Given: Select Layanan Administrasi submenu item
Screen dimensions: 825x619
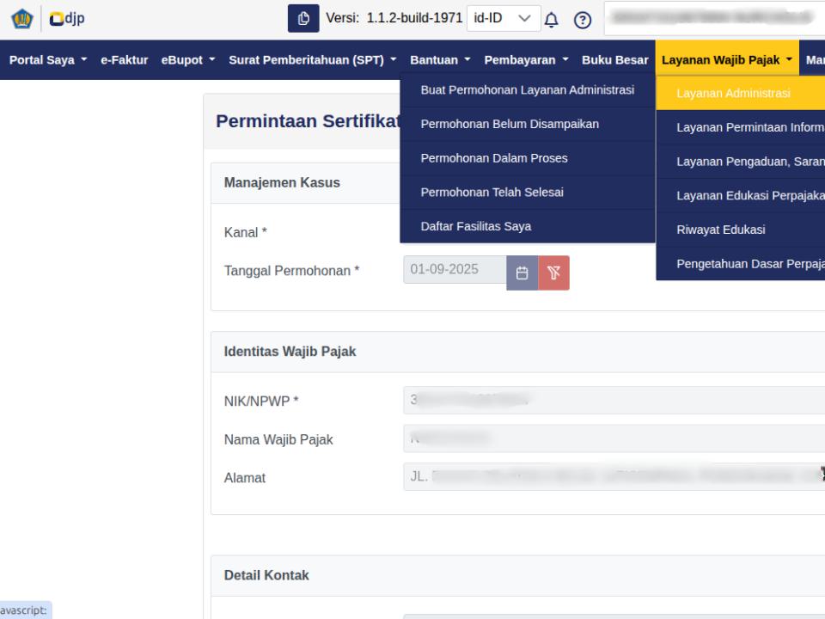Looking at the screenshot, I should click(740, 93).
